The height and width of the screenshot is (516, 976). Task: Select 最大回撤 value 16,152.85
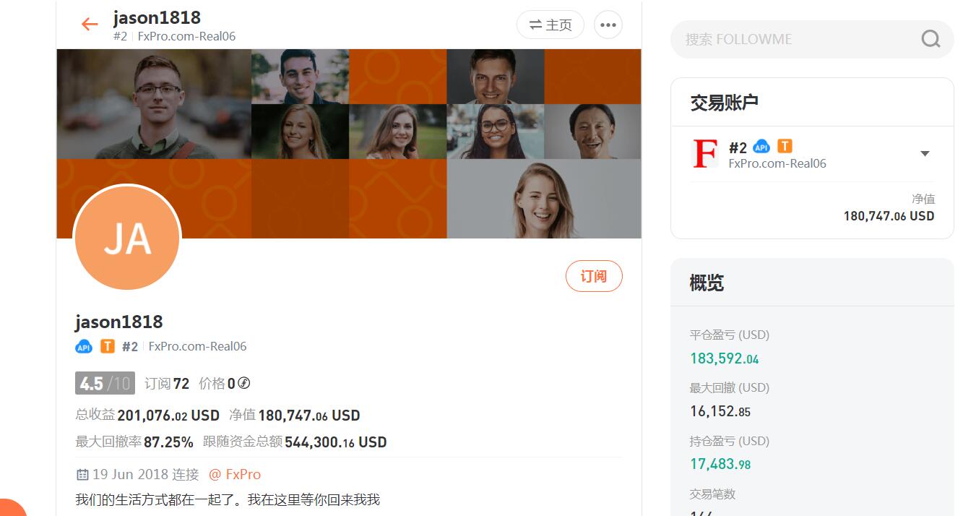720,411
